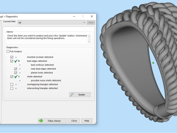Click the Update button
Image resolution: width=177 pixels, height=133 pixels.
coord(80,95)
